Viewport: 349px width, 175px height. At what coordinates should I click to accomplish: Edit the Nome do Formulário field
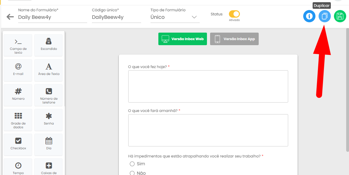53,17
